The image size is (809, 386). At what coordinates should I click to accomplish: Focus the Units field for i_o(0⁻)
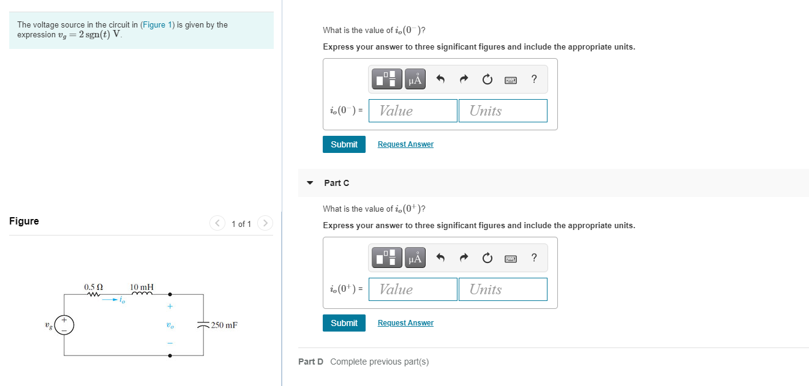(503, 111)
